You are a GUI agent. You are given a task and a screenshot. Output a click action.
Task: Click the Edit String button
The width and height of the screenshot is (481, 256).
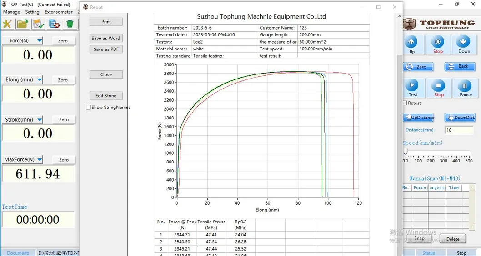click(x=106, y=96)
